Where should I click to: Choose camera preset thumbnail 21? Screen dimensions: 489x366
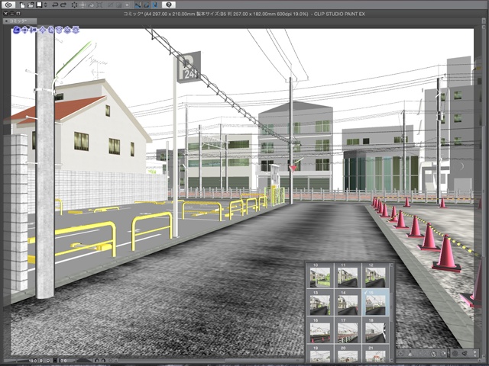coord(375,354)
